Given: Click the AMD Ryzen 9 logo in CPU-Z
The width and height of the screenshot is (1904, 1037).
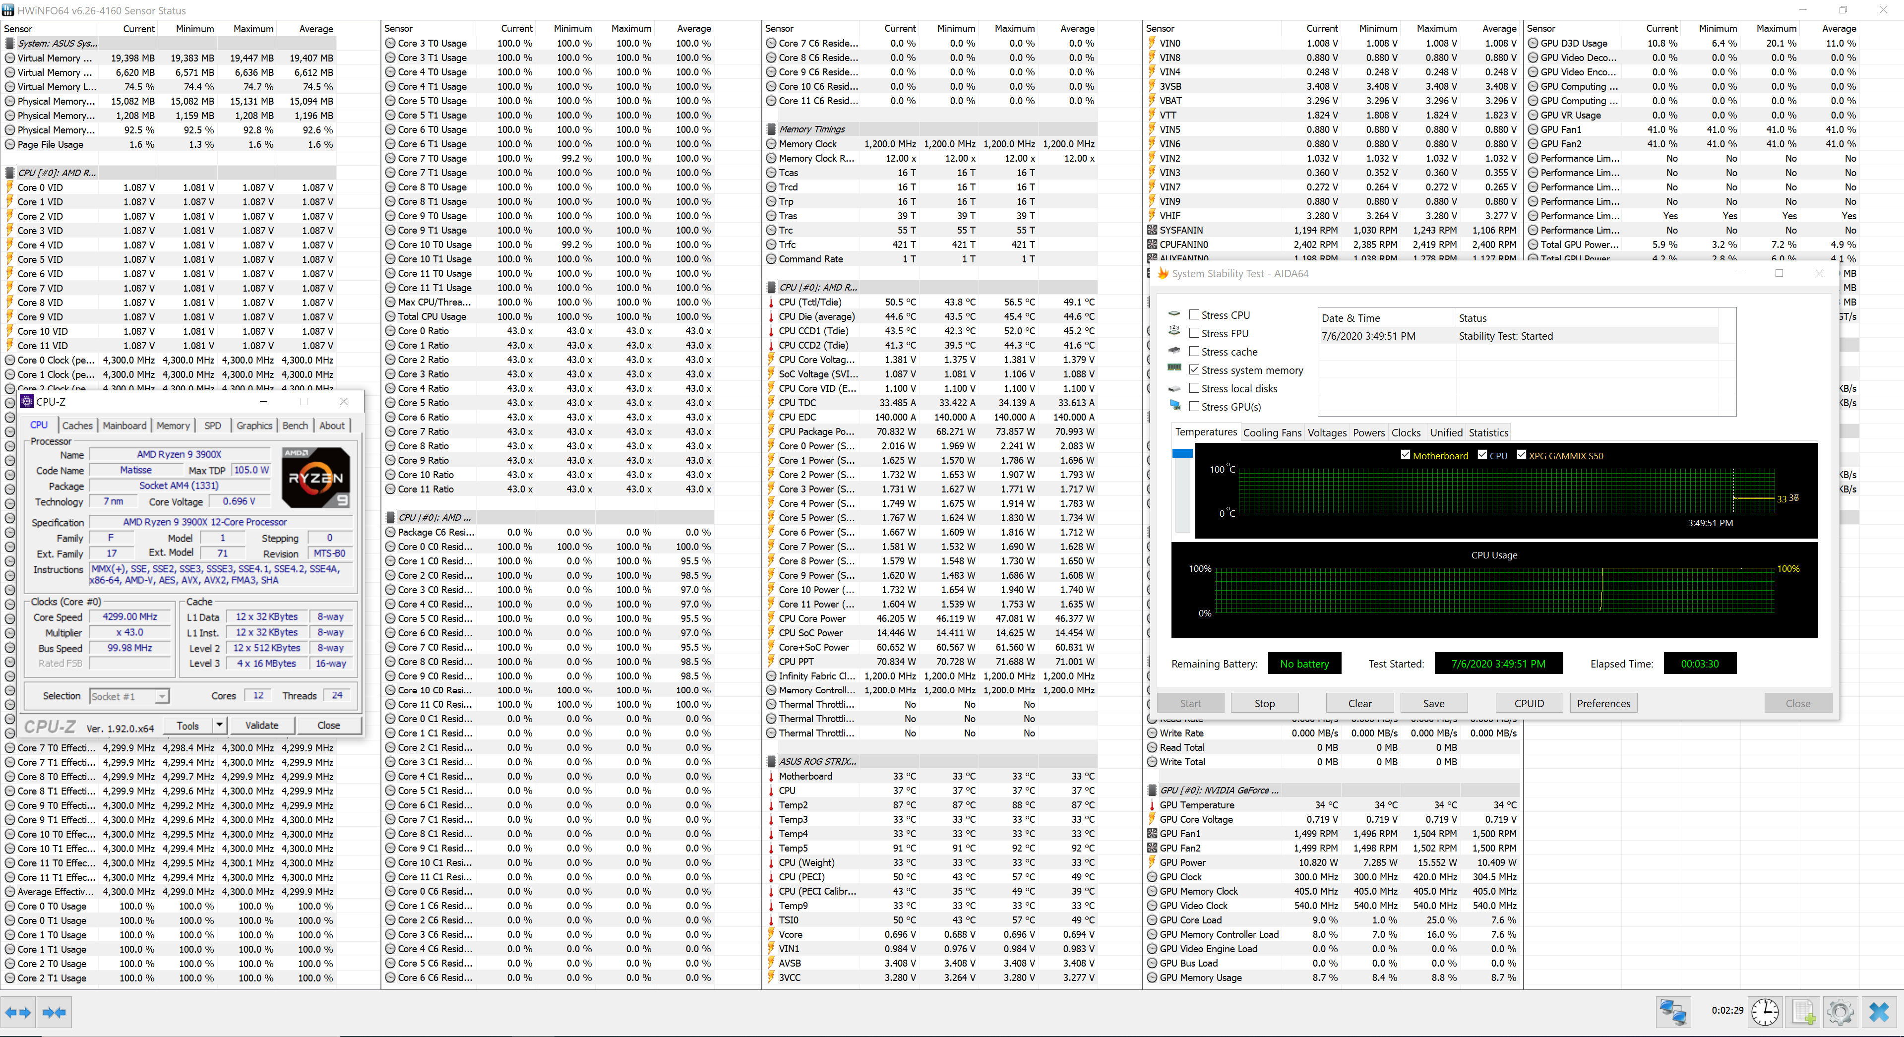Looking at the screenshot, I should 315,477.
